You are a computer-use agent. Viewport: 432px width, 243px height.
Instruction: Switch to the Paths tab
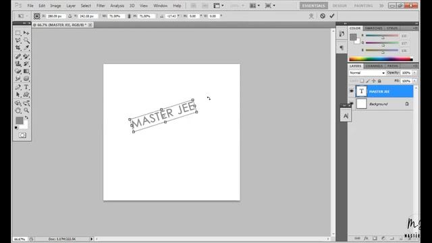click(x=392, y=66)
